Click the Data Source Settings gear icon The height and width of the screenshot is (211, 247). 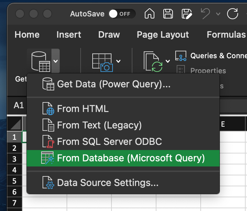48,183
